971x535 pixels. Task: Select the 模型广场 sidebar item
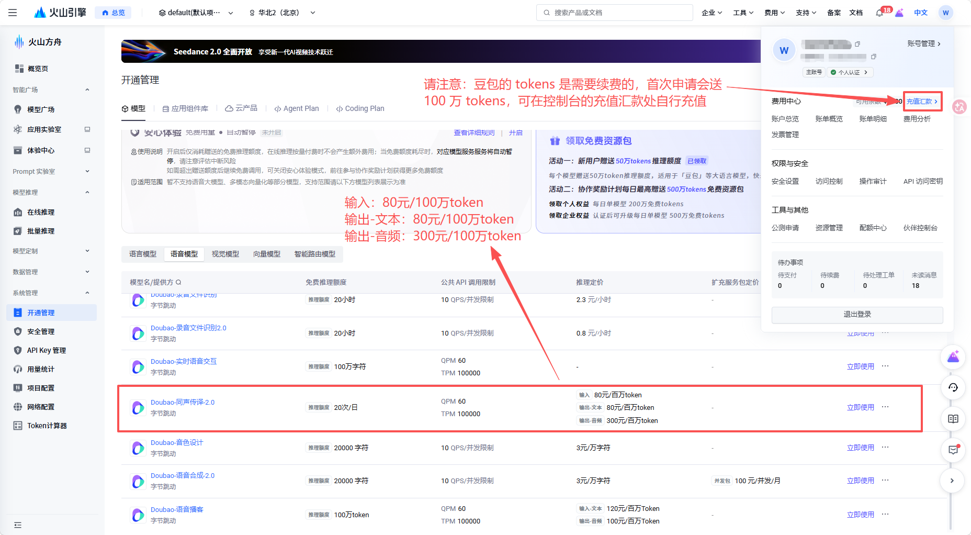[41, 109]
